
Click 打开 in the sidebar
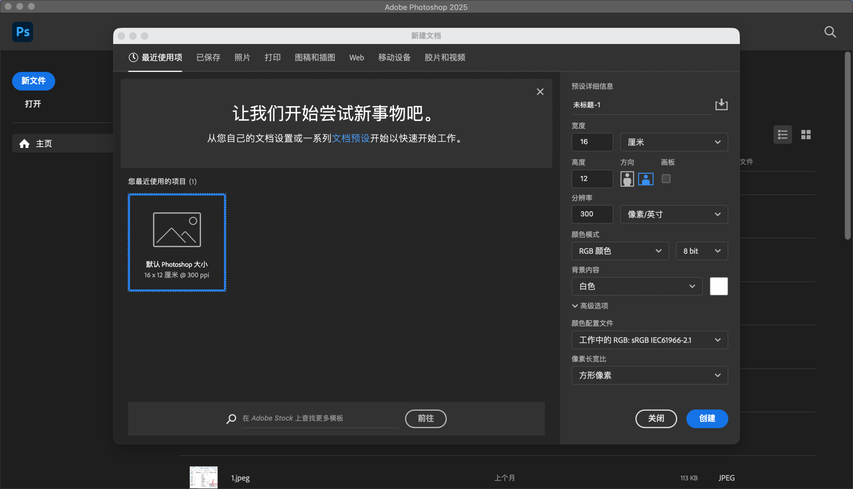pyautogui.click(x=33, y=104)
